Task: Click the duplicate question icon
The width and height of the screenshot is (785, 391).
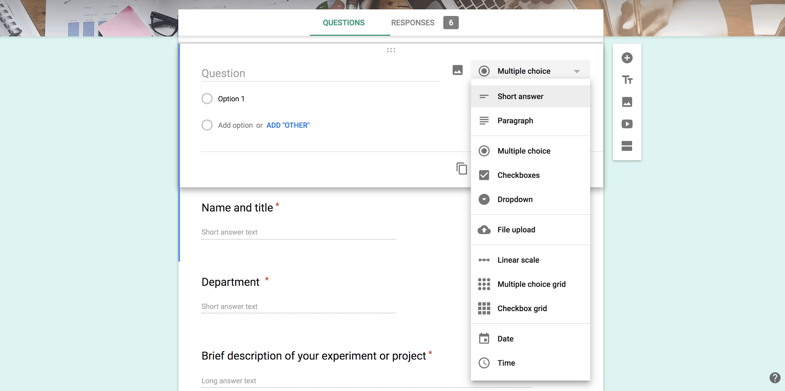Action: tap(461, 168)
